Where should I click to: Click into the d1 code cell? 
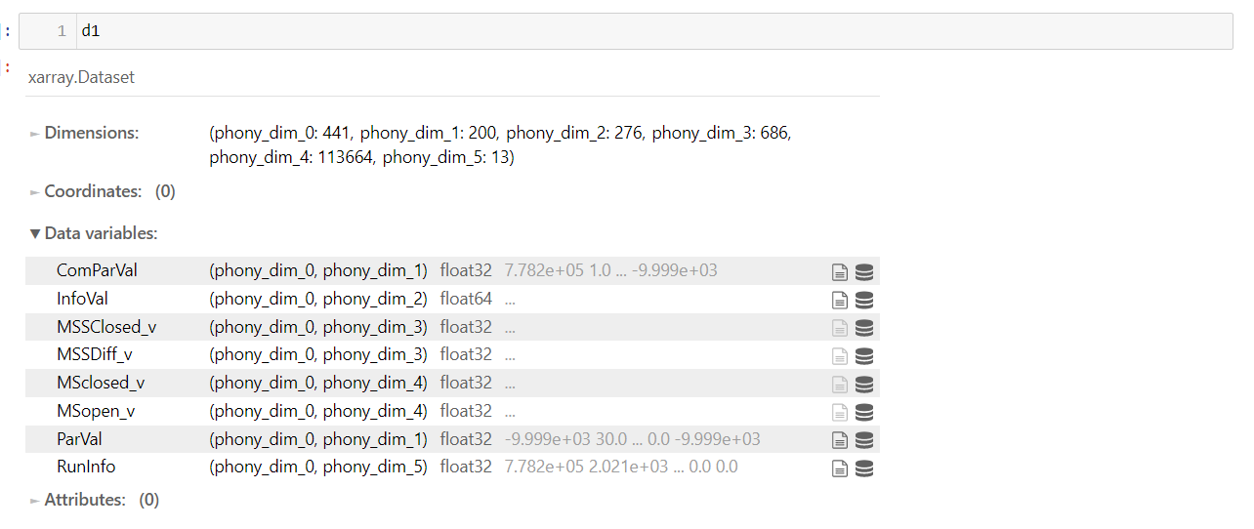[625, 31]
